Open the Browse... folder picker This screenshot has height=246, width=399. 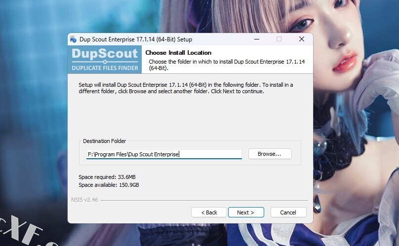coord(270,154)
